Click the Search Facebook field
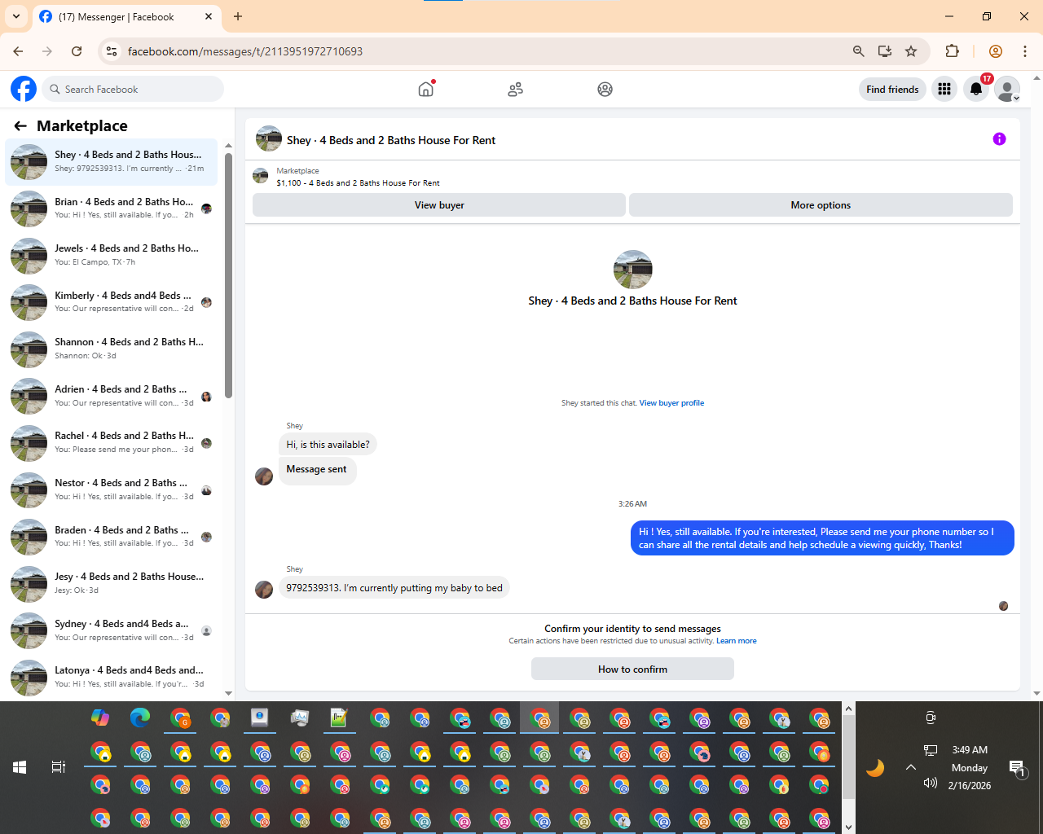 click(x=133, y=90)
